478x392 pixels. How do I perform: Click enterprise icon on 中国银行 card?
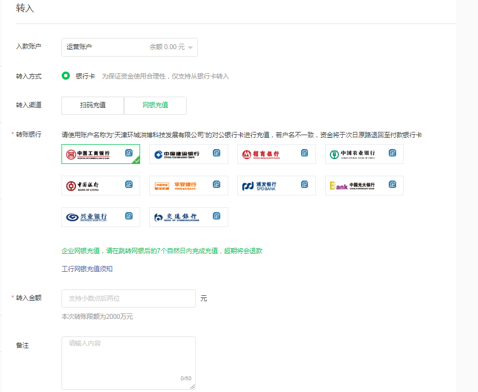[129, 184]
